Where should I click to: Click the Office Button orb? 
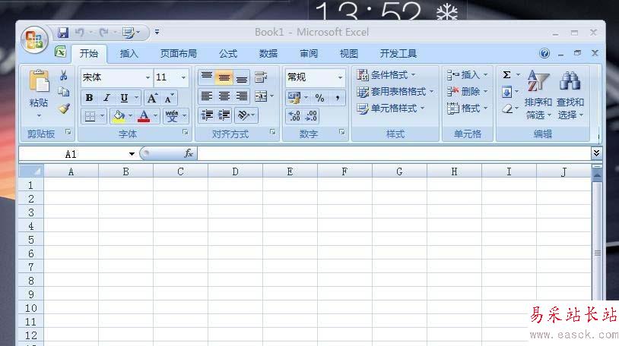[x=34, y=39]
